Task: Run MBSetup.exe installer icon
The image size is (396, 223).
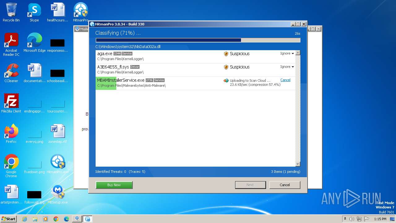Action: point(58,195)
